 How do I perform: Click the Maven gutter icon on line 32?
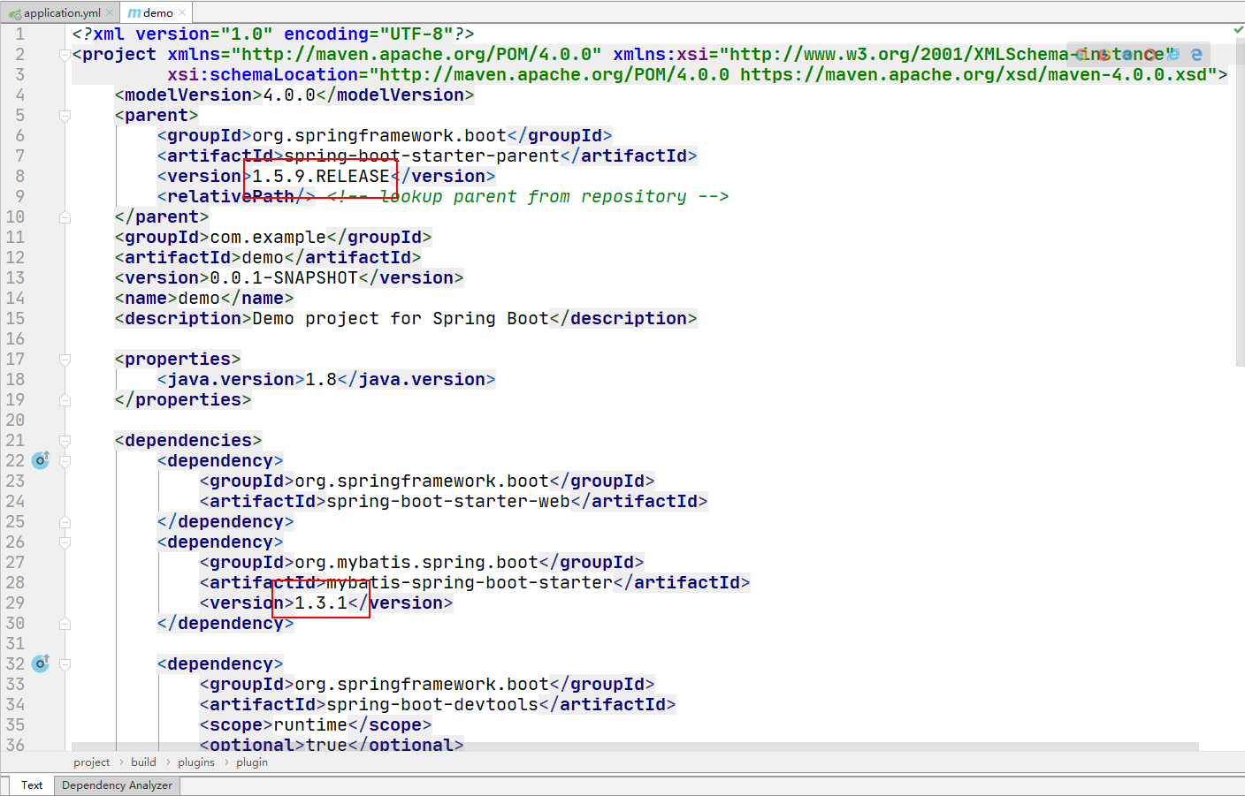41,663
